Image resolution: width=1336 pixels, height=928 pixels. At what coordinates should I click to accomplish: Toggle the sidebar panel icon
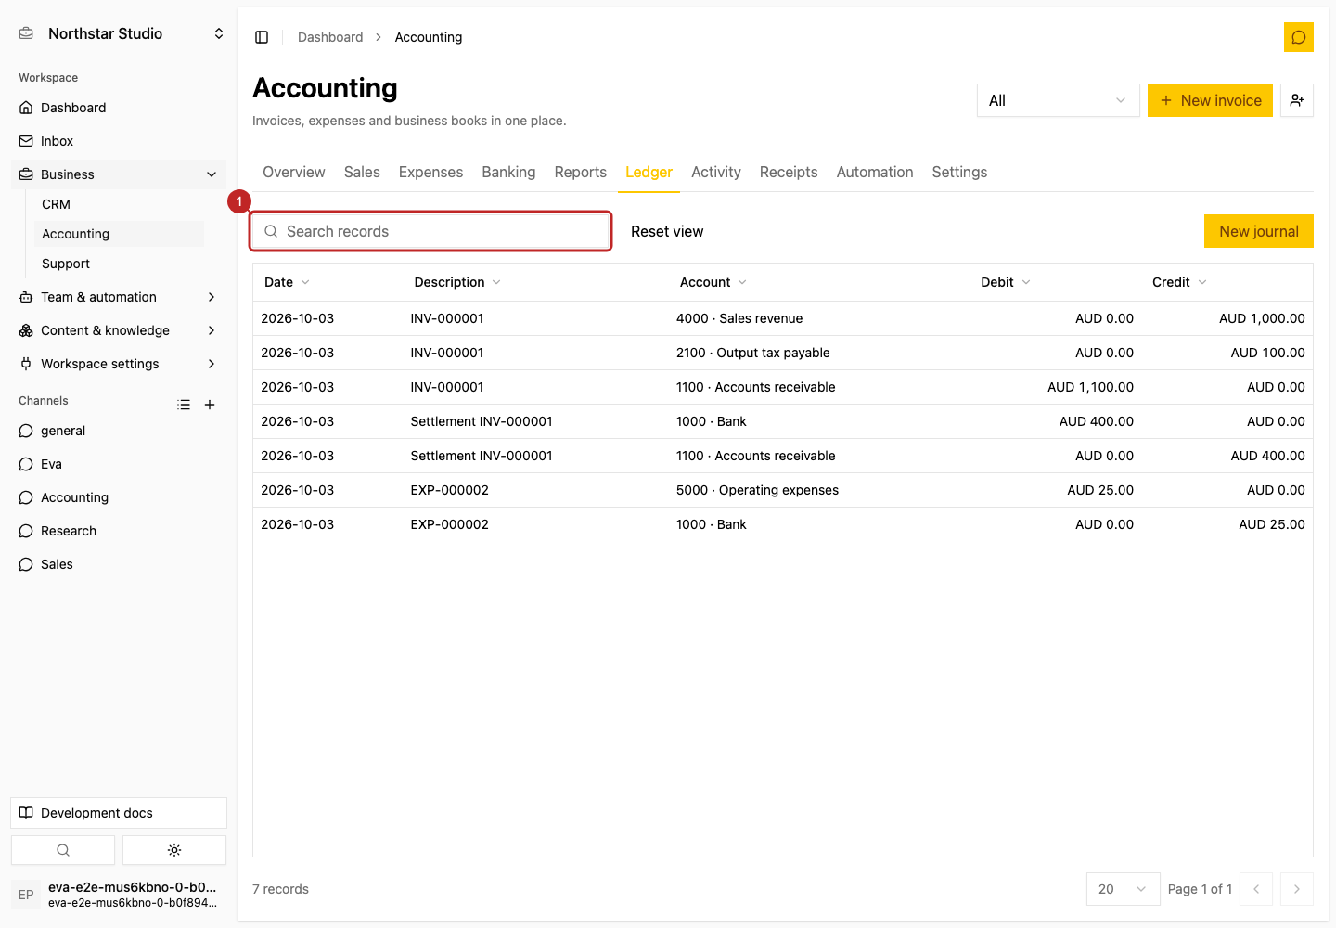(x=262, y=37)
